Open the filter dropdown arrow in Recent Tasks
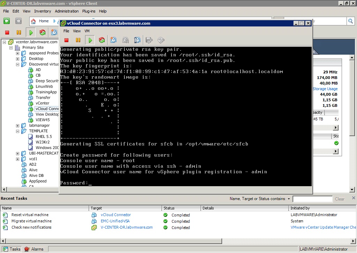This screenshot has width=357, height=253. tap(289, 199)
